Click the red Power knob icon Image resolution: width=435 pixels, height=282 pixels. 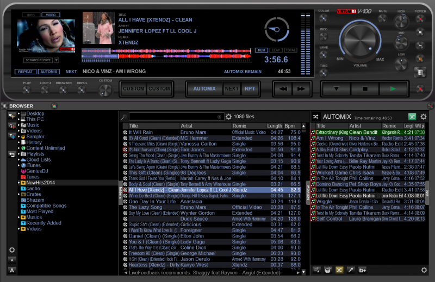coord(420,19)
